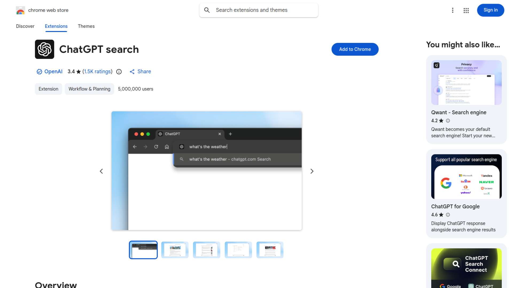Click the info icon next to the rating
Image resolution: width=513 pixels, height=288 pixels.
click(119, 71)
